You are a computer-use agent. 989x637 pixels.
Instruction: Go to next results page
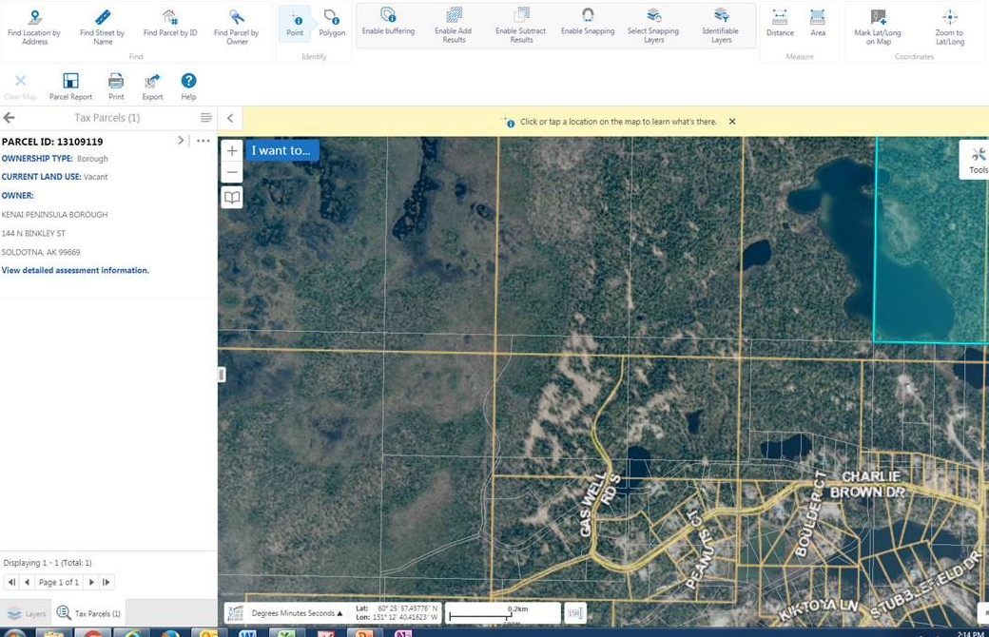(91, 582)
